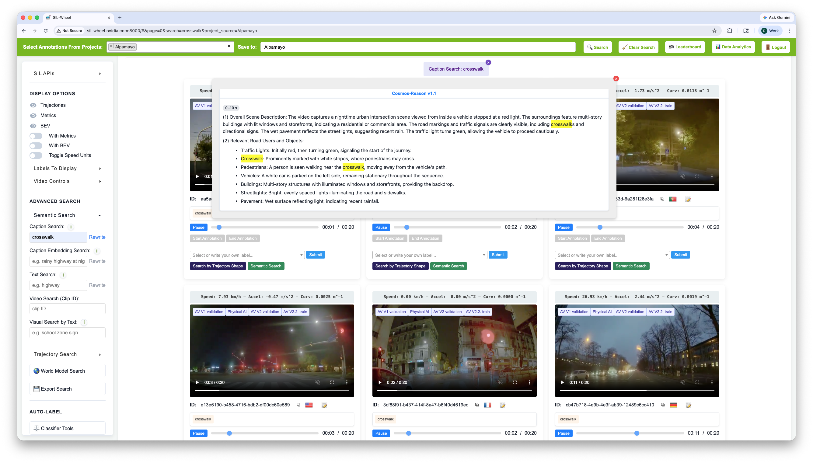Open label dropdown in the first clip card
Screen dimensions: 813x463
[247, 255]
